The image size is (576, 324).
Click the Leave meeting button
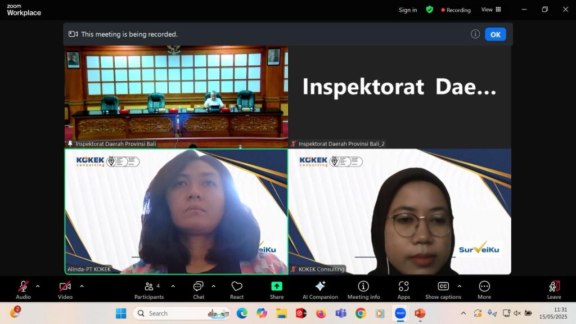554,290
